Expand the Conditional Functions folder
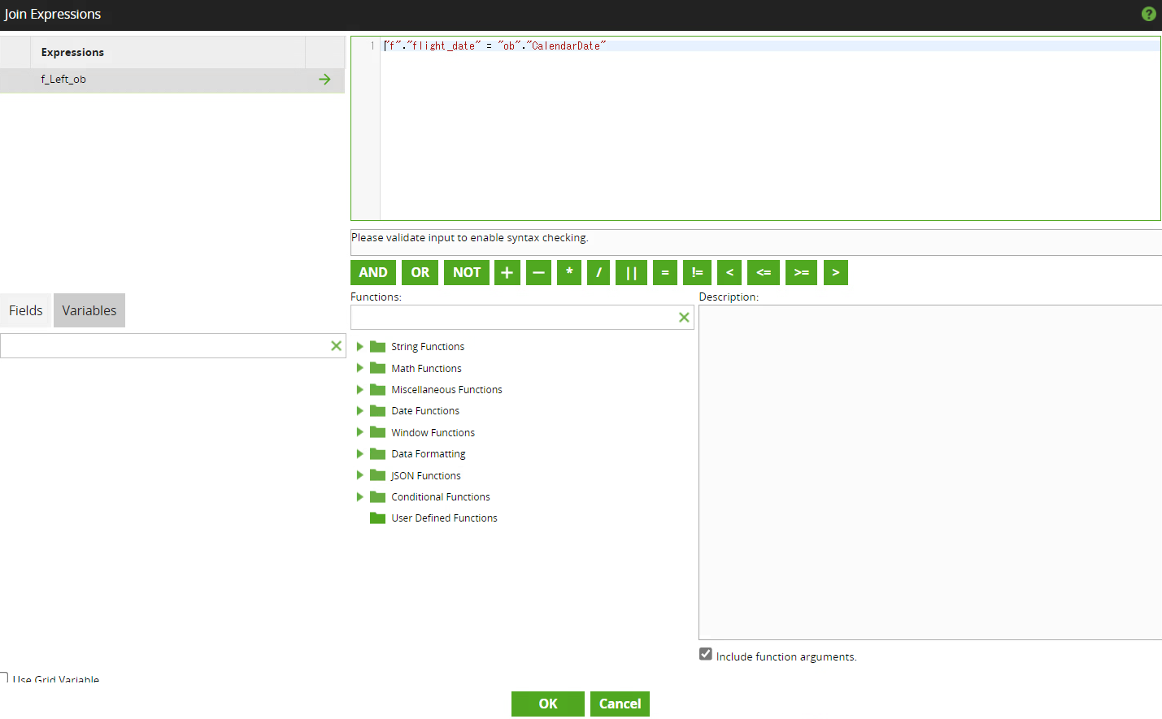 pyautogui.click(x=359, y=497)
